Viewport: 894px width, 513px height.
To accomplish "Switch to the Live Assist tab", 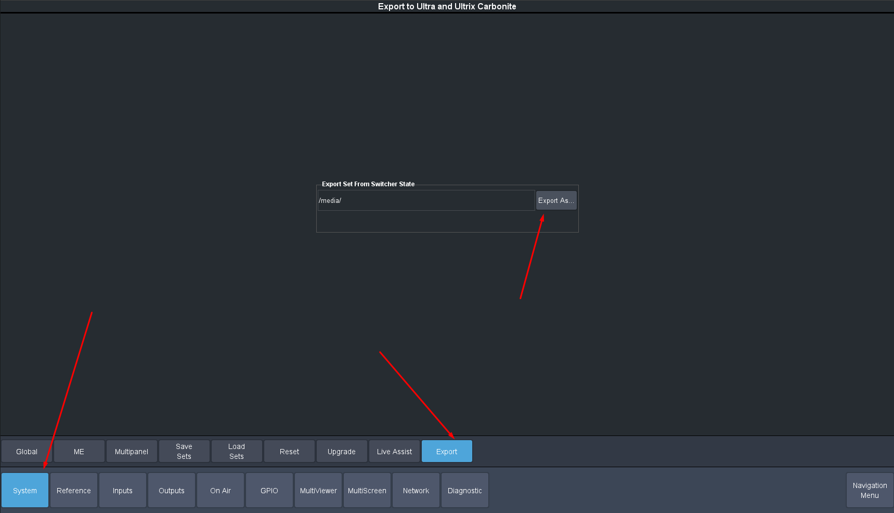I will coord(394,451).
